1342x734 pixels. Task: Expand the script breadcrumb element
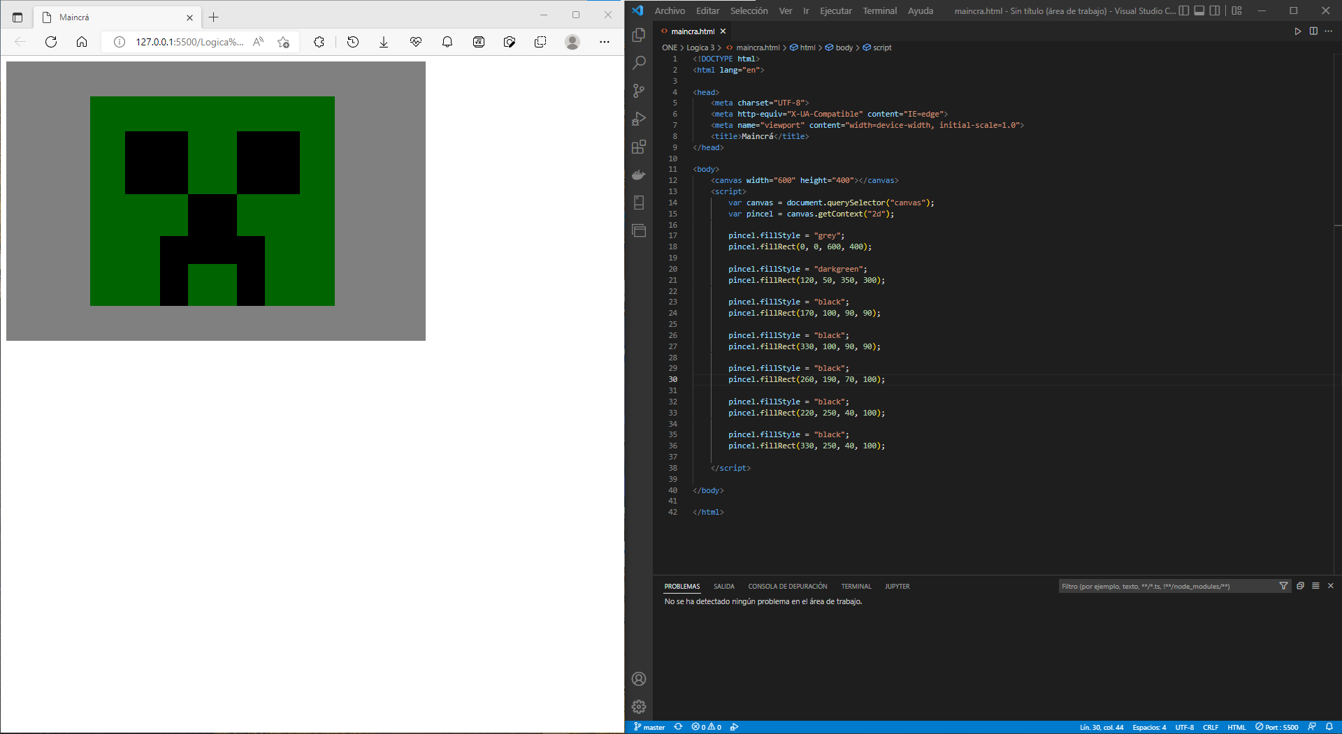877,47
